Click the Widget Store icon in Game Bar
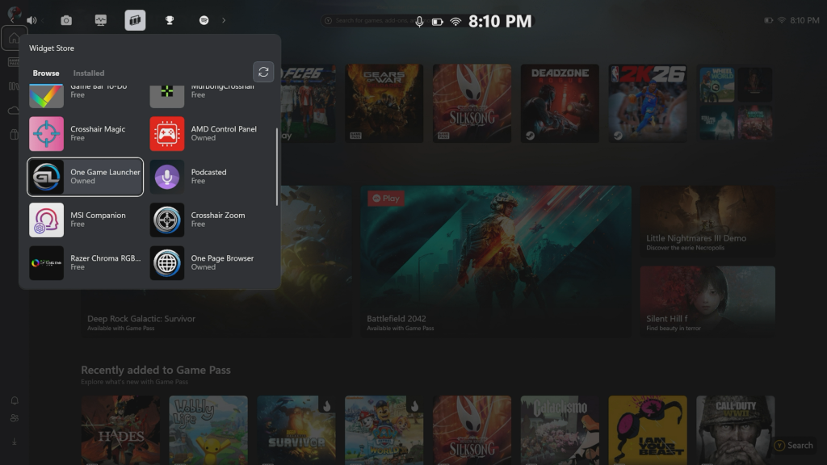 pyautogui.click(x=135, y=20)
